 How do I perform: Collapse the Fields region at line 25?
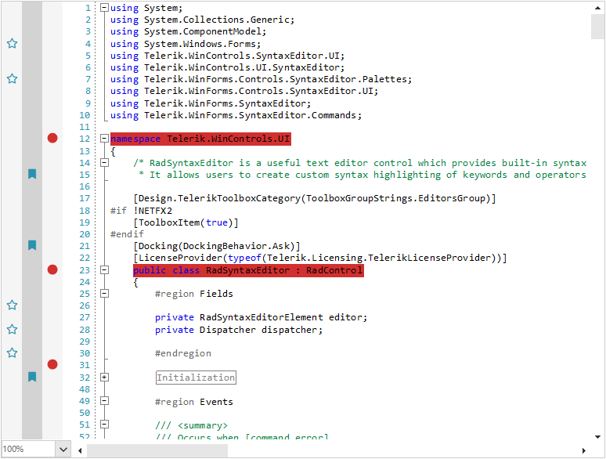(x=104, y=294)
